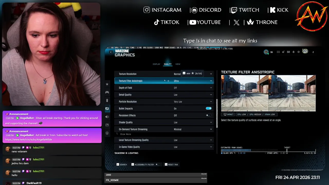Screen dimensions: 329x185
Task: Open the Texture Resolution dropdown
Action: (x=164, y=74)
